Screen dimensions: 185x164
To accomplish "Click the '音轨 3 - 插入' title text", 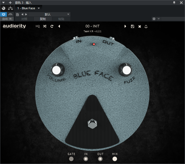I will 23,3.
